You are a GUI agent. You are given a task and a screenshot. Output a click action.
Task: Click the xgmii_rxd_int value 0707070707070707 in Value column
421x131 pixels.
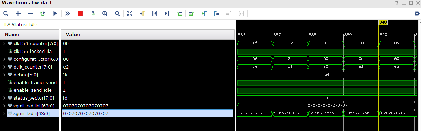point(86,106)
